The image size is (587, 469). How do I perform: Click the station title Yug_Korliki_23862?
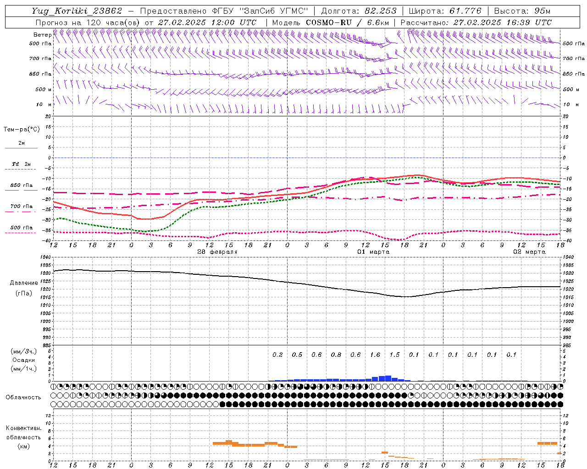77,11
